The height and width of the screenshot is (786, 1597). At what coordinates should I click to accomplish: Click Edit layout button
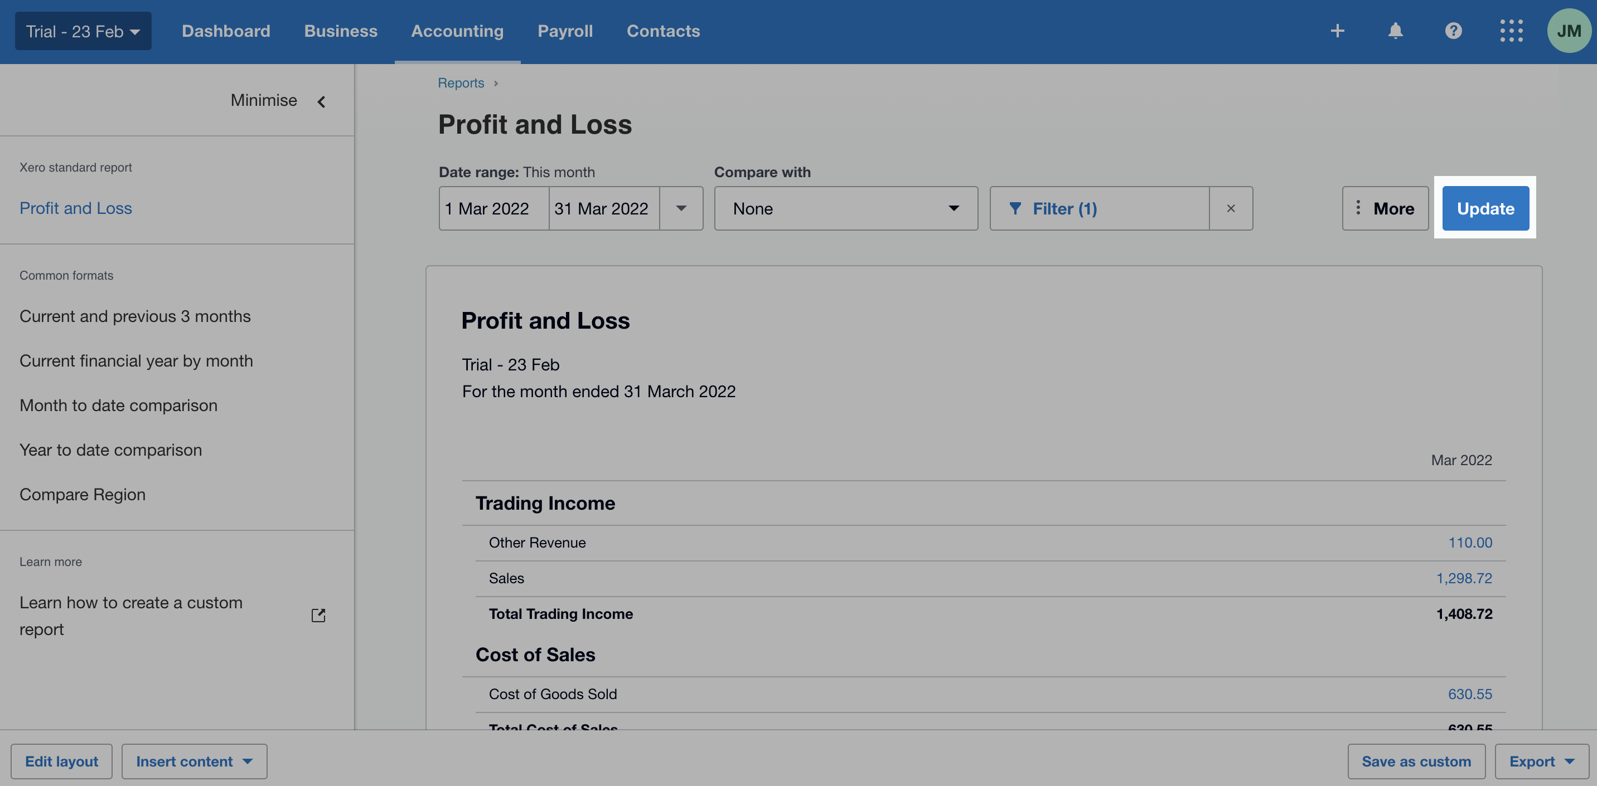tap(61, 761)
